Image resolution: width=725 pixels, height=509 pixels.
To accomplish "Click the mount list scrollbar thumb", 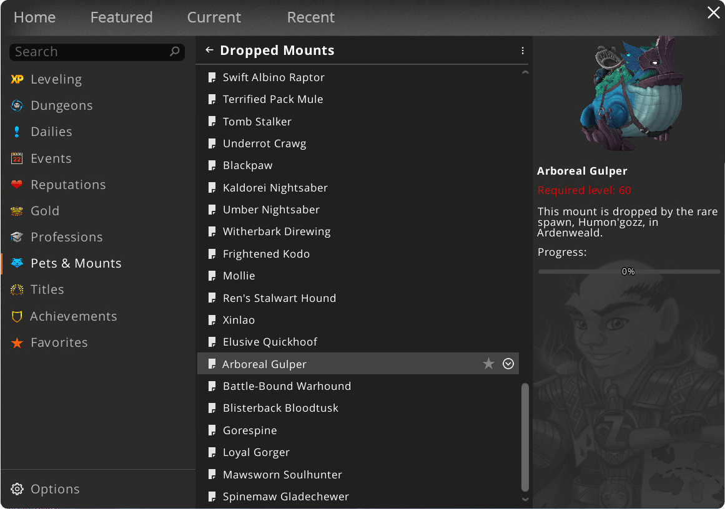I will [x=525, y=437].
